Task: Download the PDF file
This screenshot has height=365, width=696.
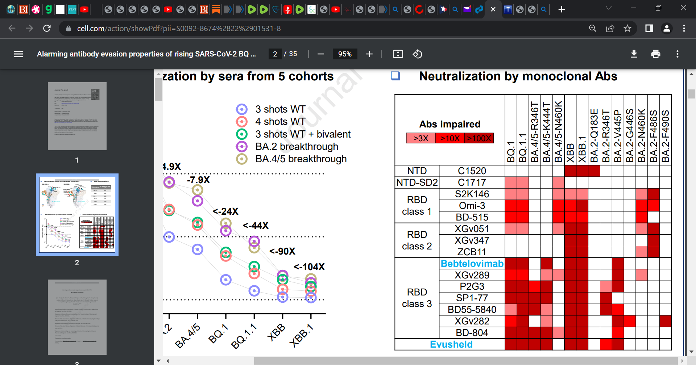Action: pyautogui.click(x=634, y=54)
